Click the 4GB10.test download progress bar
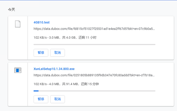Image resolution: width=177 pixels, height=111 pixels. pyautogui.click(x=94, y=45)
